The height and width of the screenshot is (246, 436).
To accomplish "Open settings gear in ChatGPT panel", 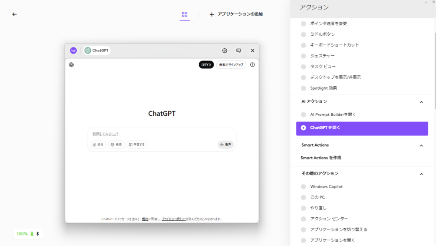I will pos(225,51).
